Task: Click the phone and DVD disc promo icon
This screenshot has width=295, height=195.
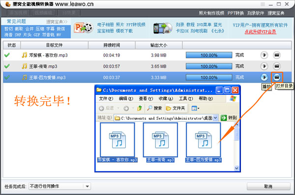Action: [x=163, y=28]
